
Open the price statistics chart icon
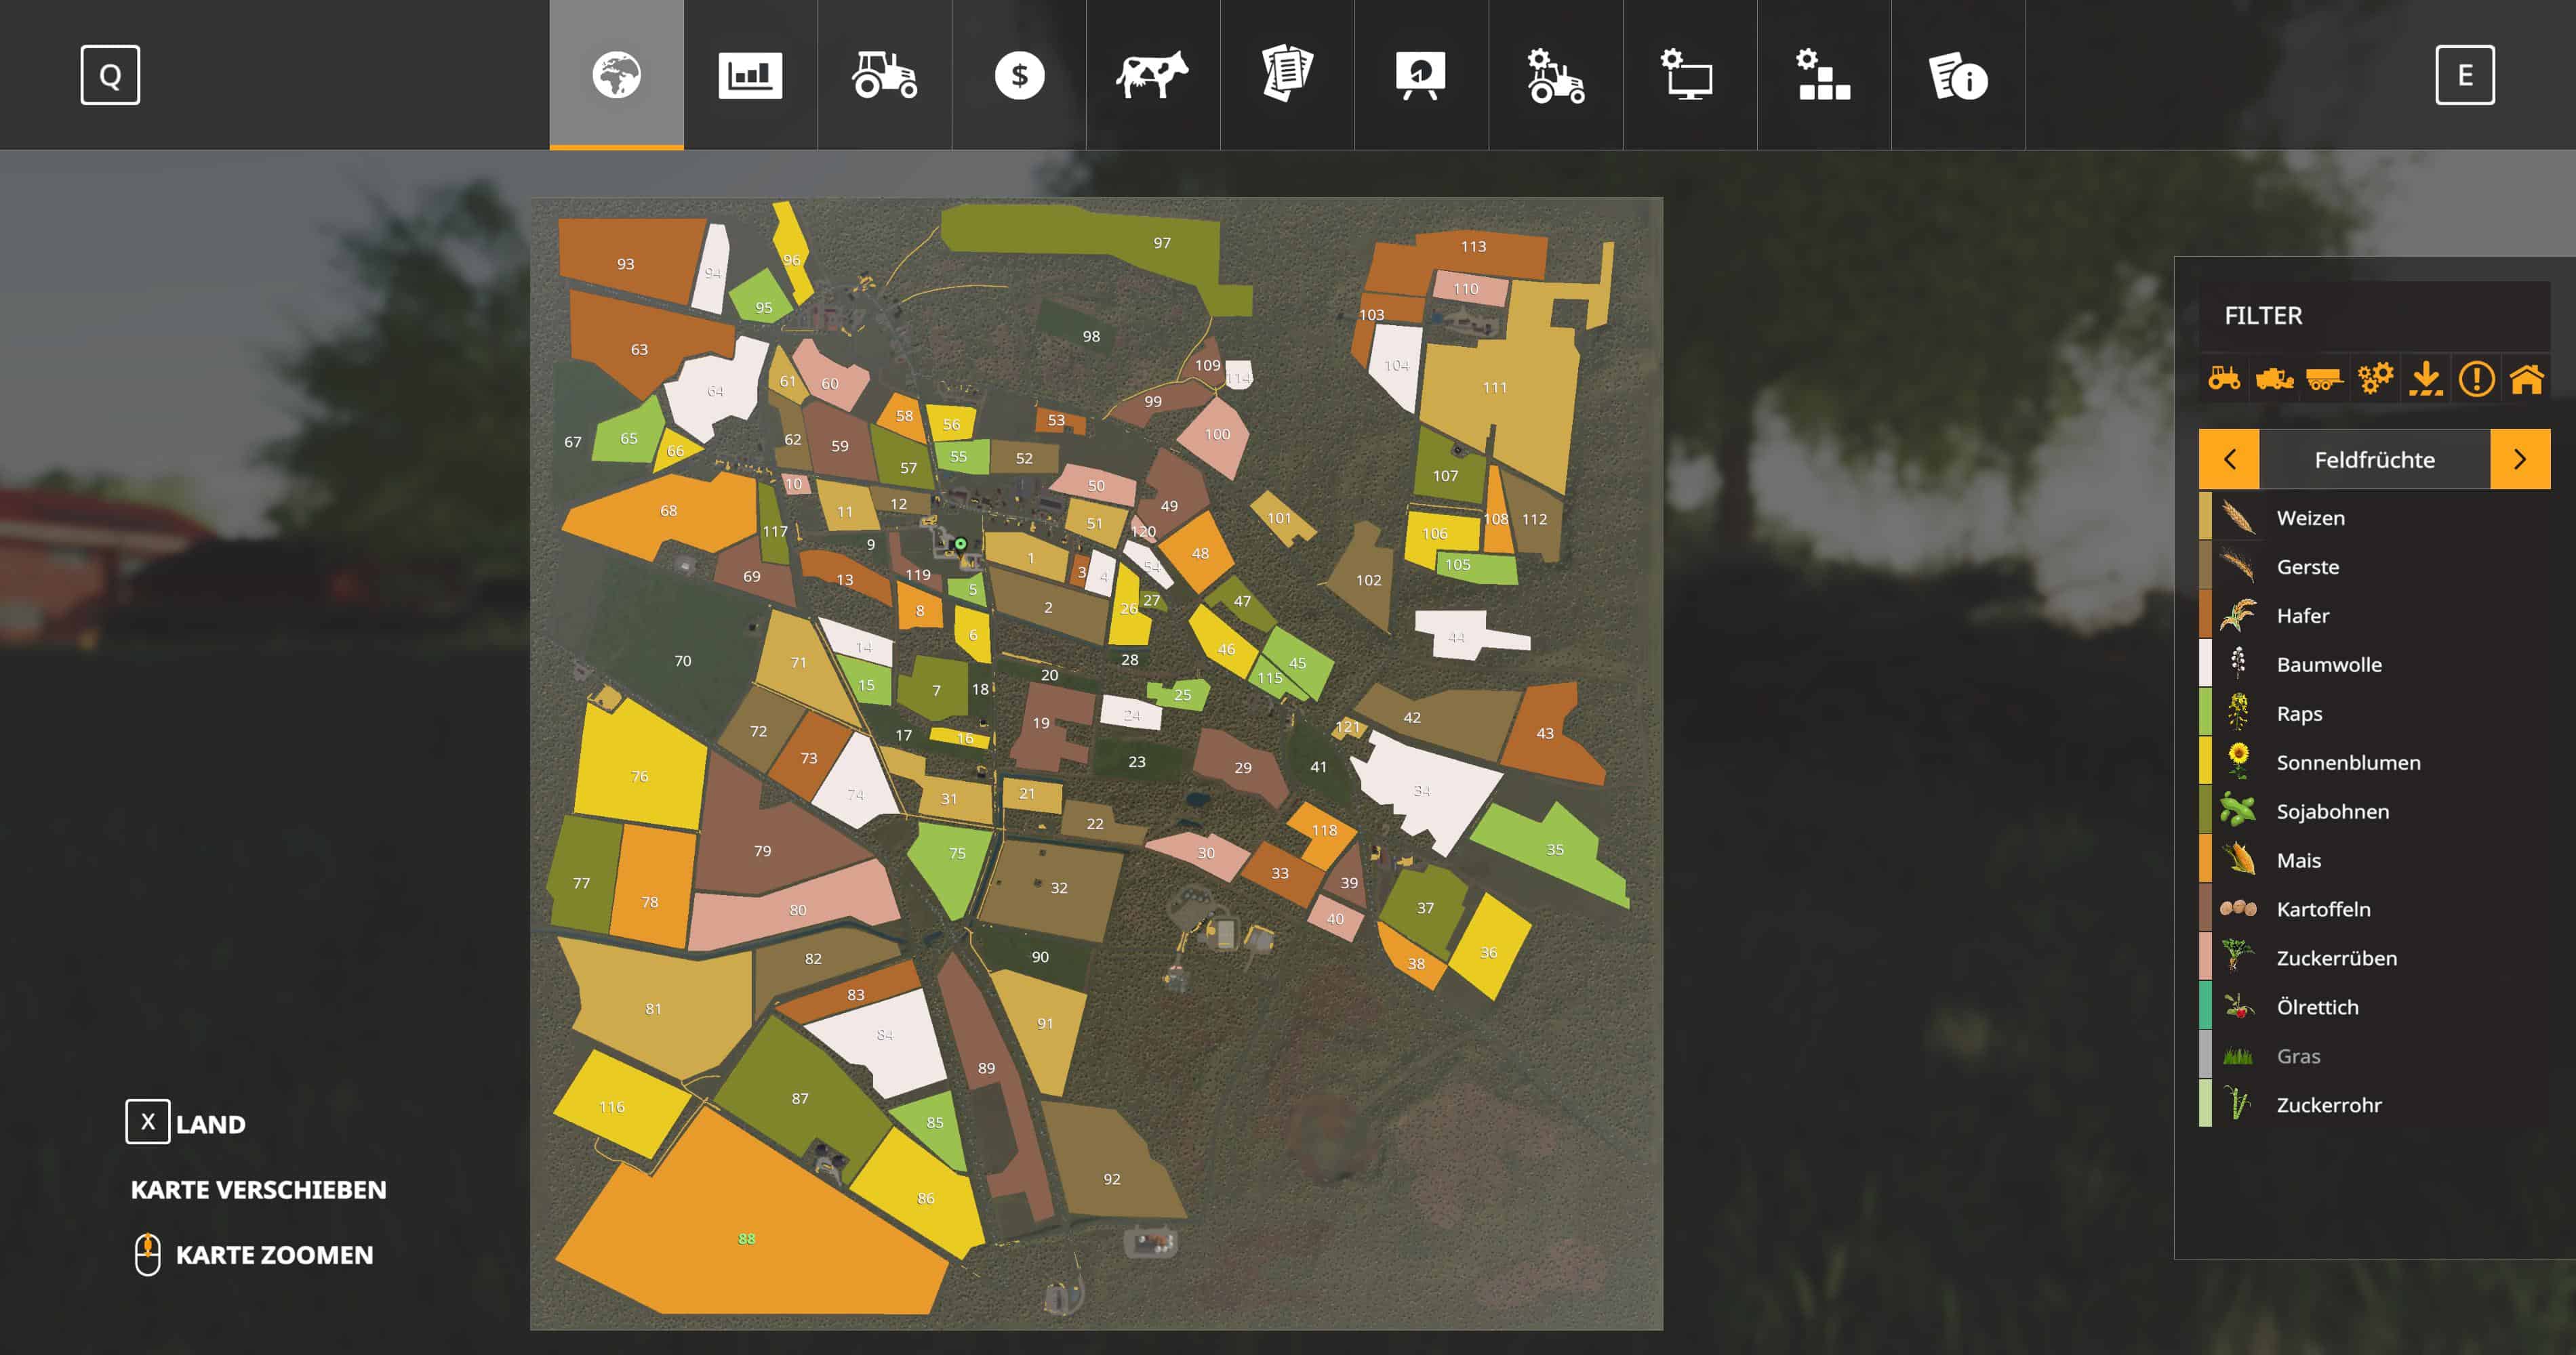pyautogui.click(x=750, y=75)
